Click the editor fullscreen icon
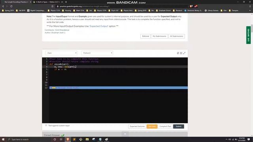This screenshot has height=142, width=253. coord(181,53)
